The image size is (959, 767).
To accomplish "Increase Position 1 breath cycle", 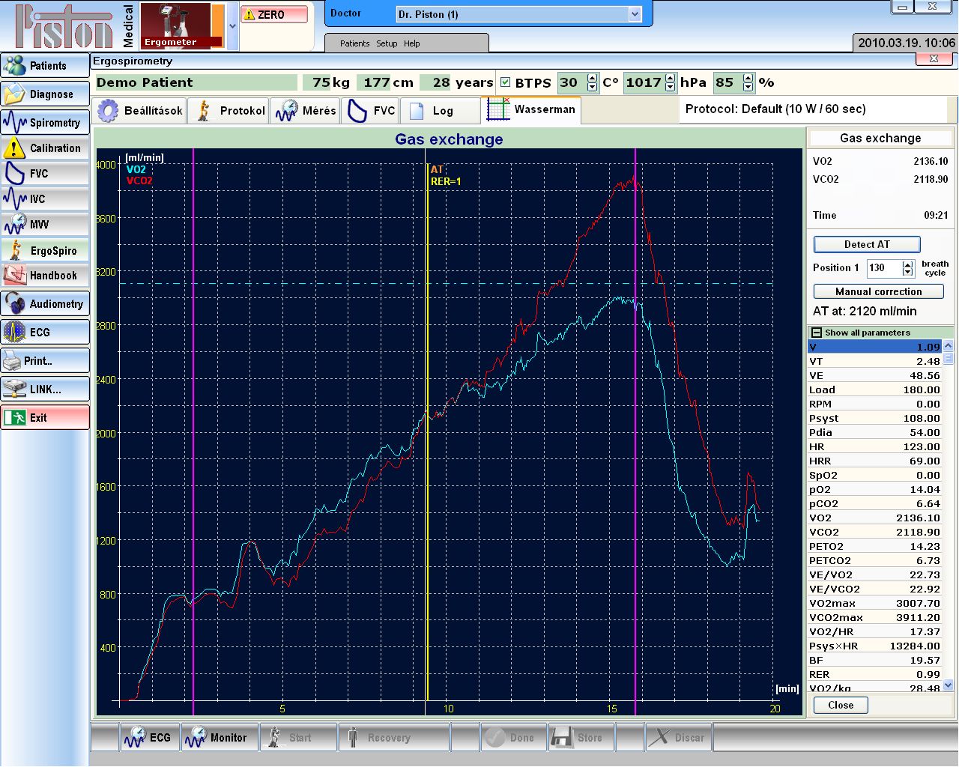I will point(908,264).
